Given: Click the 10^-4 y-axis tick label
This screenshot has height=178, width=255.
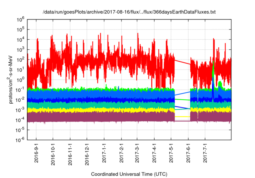Looking at the screenshot, I should (x=20, y=120).
